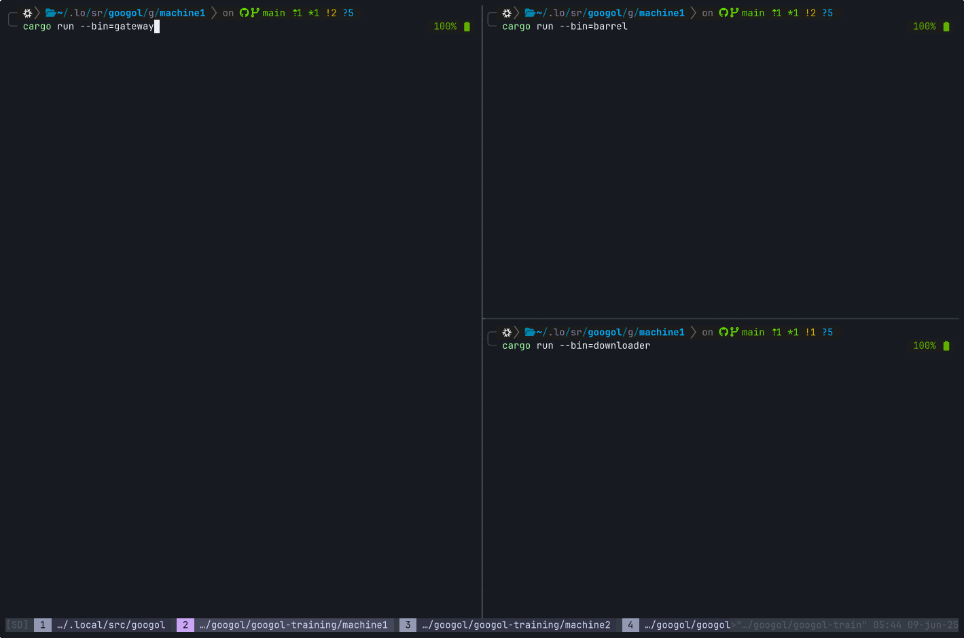Click the "cargo run --bin=gateway" command line
Image resolution: width=964 pixels, height=638 pixels.
88,26
